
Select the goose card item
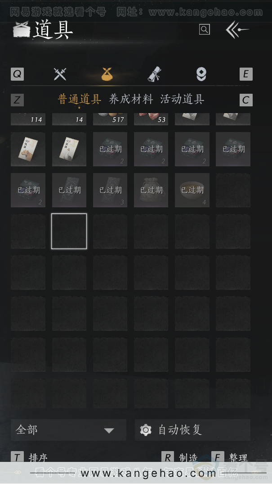(69, 149)
